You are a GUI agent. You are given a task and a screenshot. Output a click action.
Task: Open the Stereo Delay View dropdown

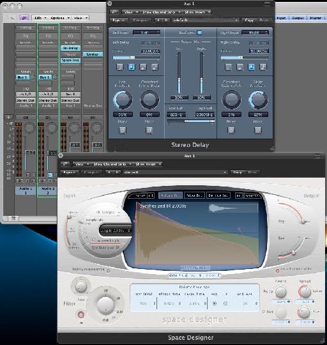tap(131, 12)
